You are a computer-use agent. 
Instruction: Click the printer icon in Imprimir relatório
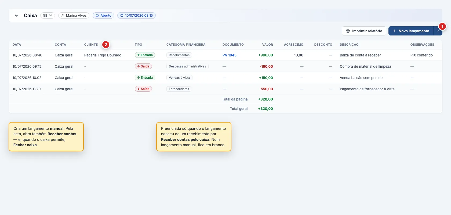[x=348, y=31]
